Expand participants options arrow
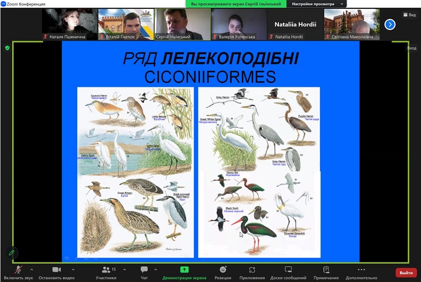Screen dimensions: 421x282 pyautogui.click(x=124, y=269)
